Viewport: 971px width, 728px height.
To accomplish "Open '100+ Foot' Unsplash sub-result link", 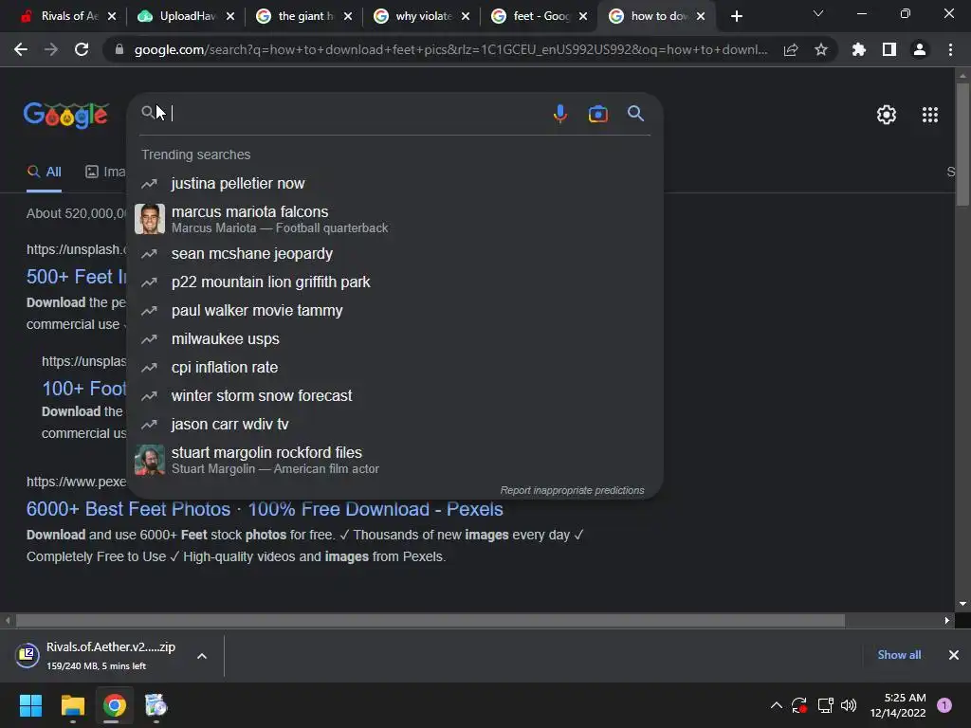I will point(83,389).
